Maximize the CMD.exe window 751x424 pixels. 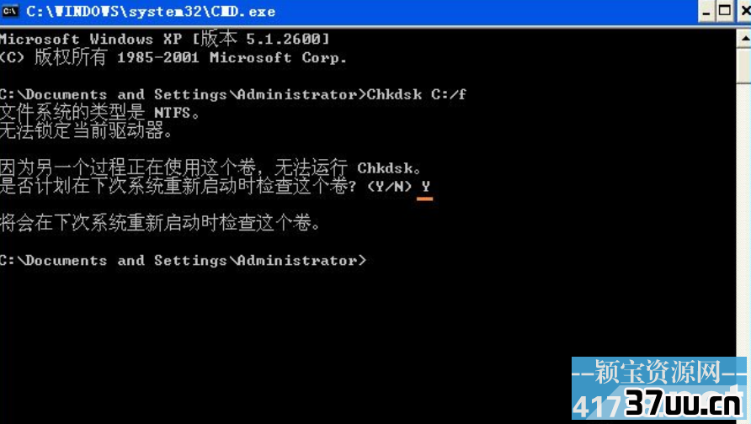tap(725, 11)
